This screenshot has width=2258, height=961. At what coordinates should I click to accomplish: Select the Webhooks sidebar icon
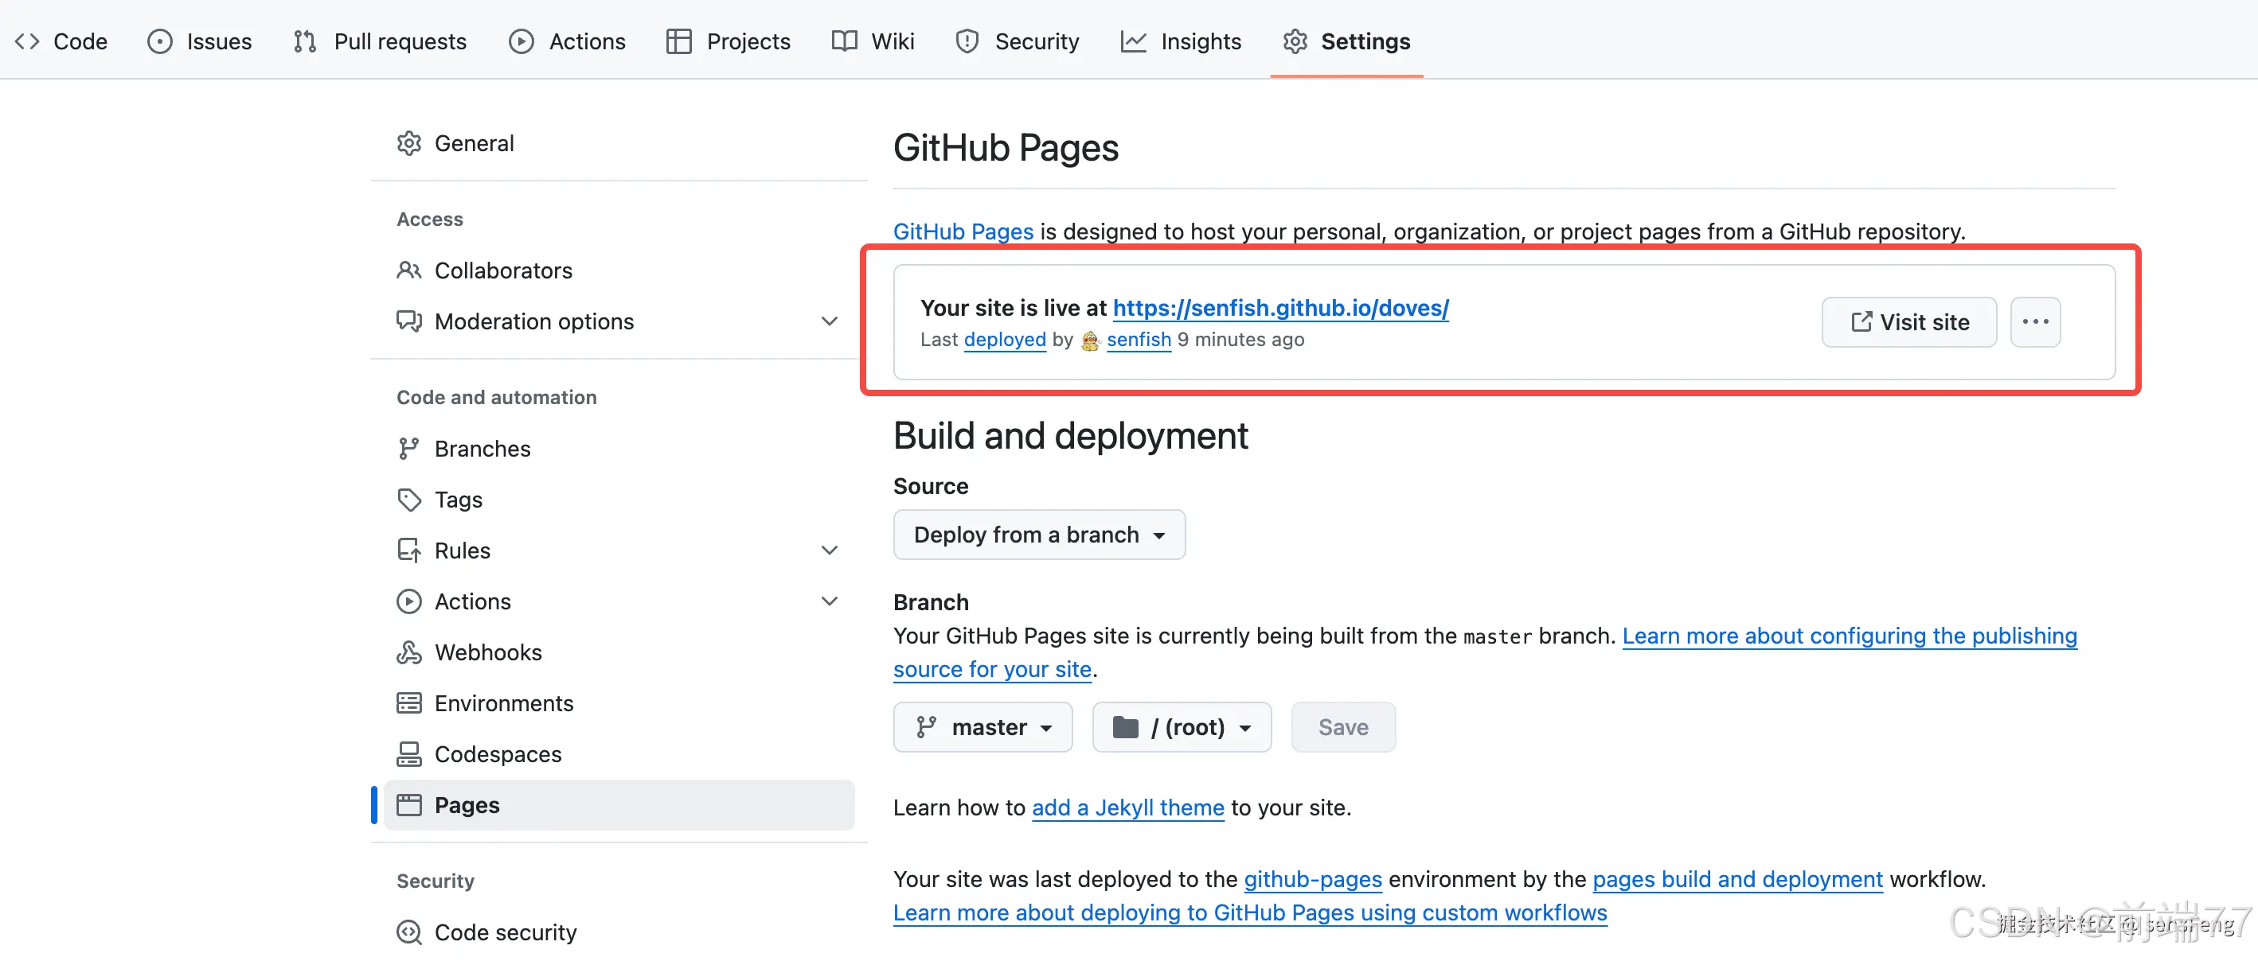409,652
